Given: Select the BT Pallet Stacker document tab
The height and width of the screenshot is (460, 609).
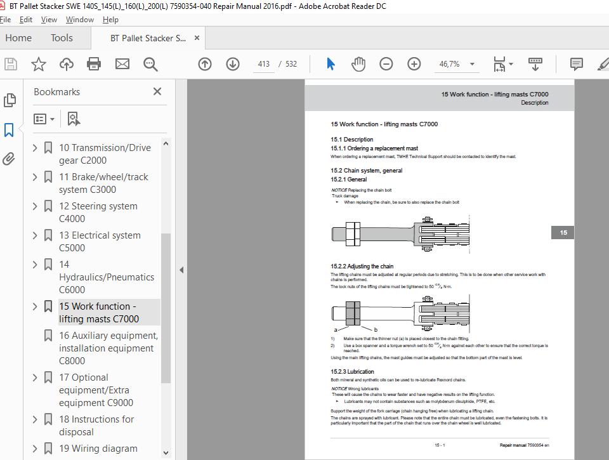Looking at the screenshot, I should (x=148, y=38).
